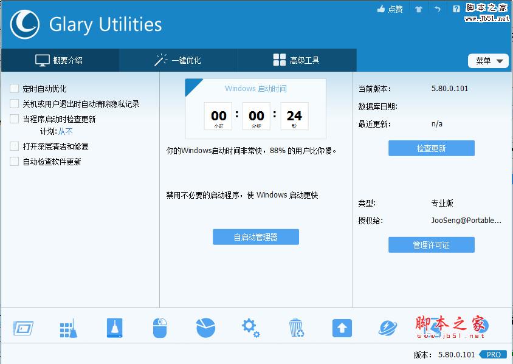513x364 pixels.
Task: Open the disk cleaner window icon in bottom toolbar
Action: 23,328
